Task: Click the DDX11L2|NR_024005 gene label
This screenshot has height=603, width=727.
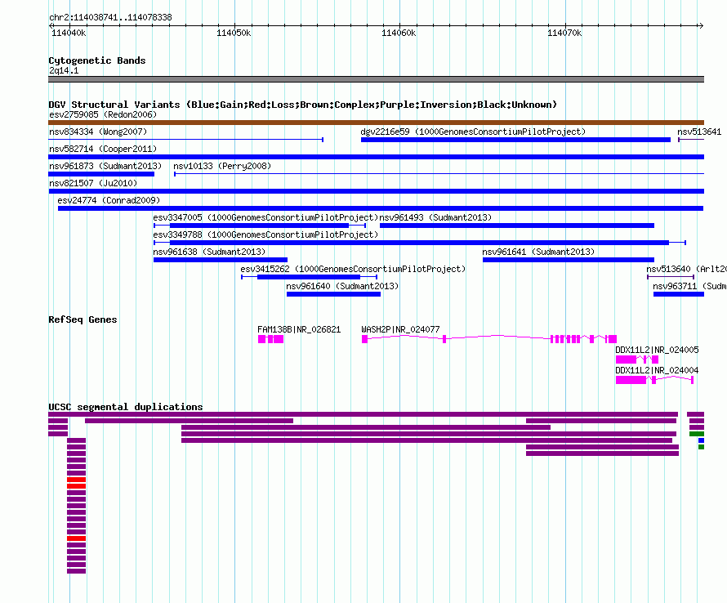Action: coord(657,350)
